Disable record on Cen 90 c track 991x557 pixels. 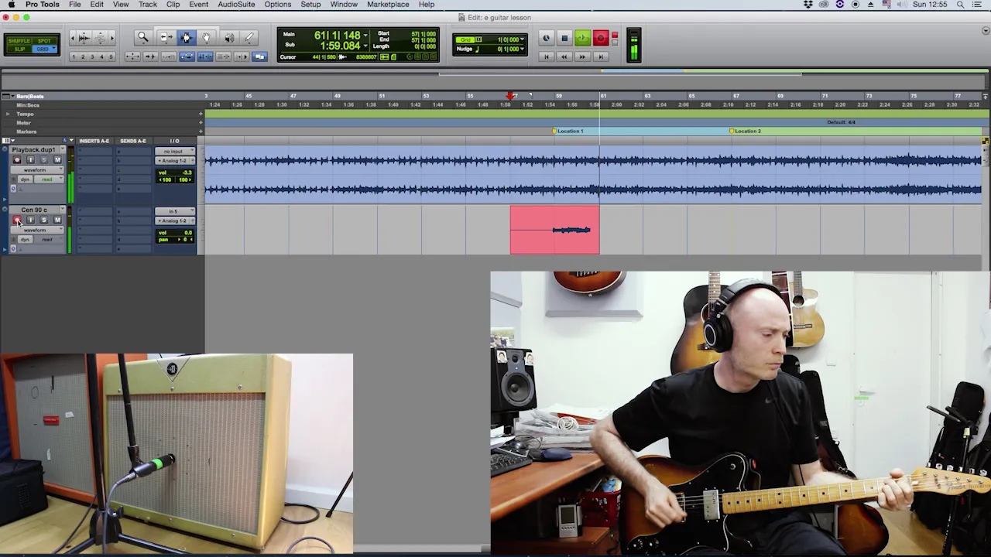(17, 220)
